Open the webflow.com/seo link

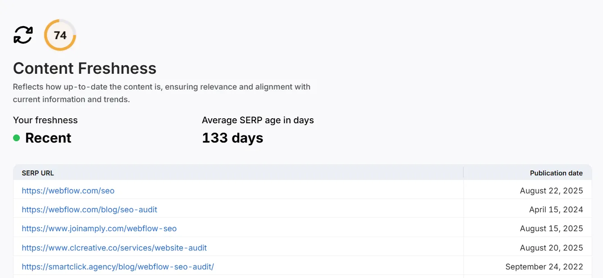(68, 190)
